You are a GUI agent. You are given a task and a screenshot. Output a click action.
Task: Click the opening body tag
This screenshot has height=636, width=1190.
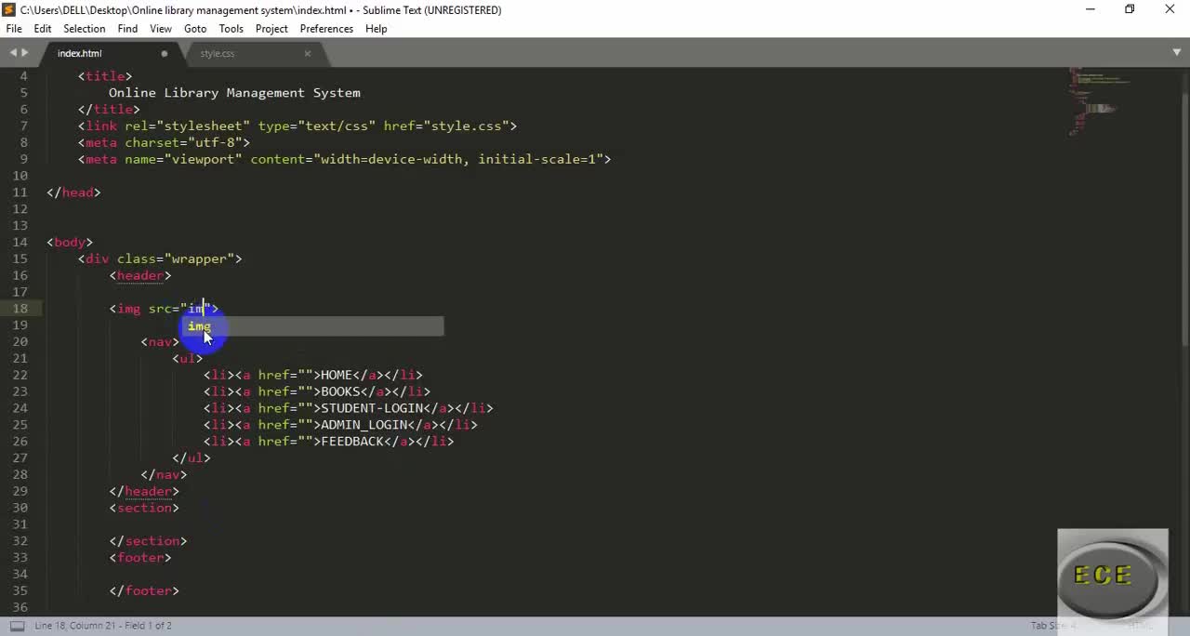click(70, 243)
